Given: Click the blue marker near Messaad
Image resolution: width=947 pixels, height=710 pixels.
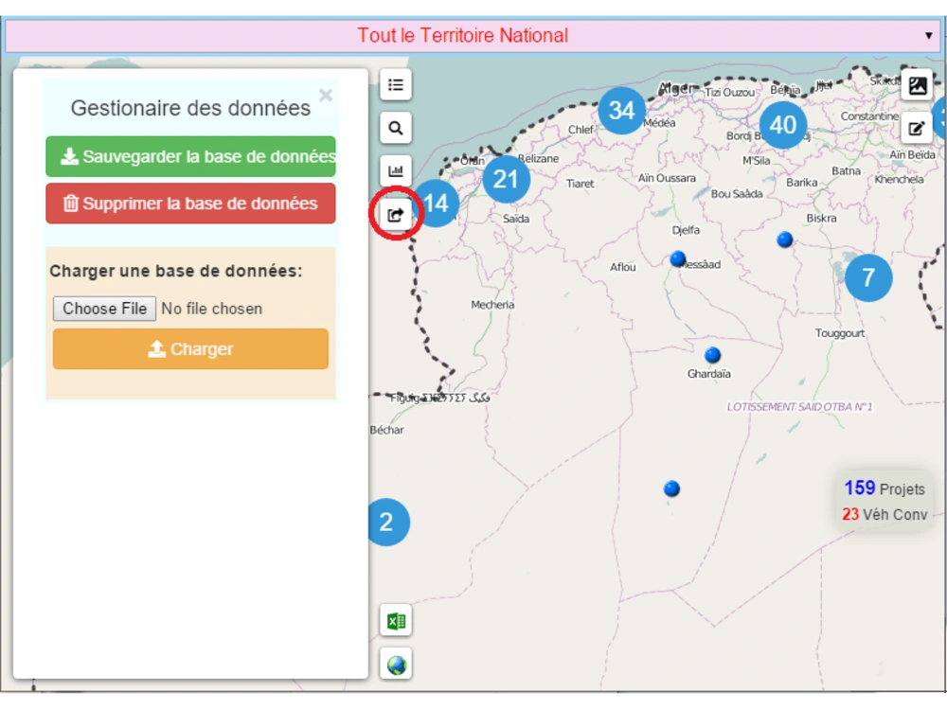Looking at the screenshot, I should (x=678, y=258).
